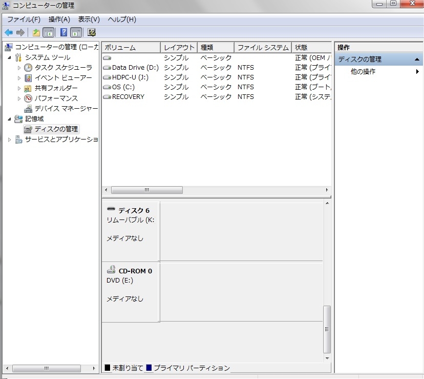Click the タスク スケジューラ clock icon
This screenshot has height=379, width=424.
pyautogui.click(x=28, y=68)
